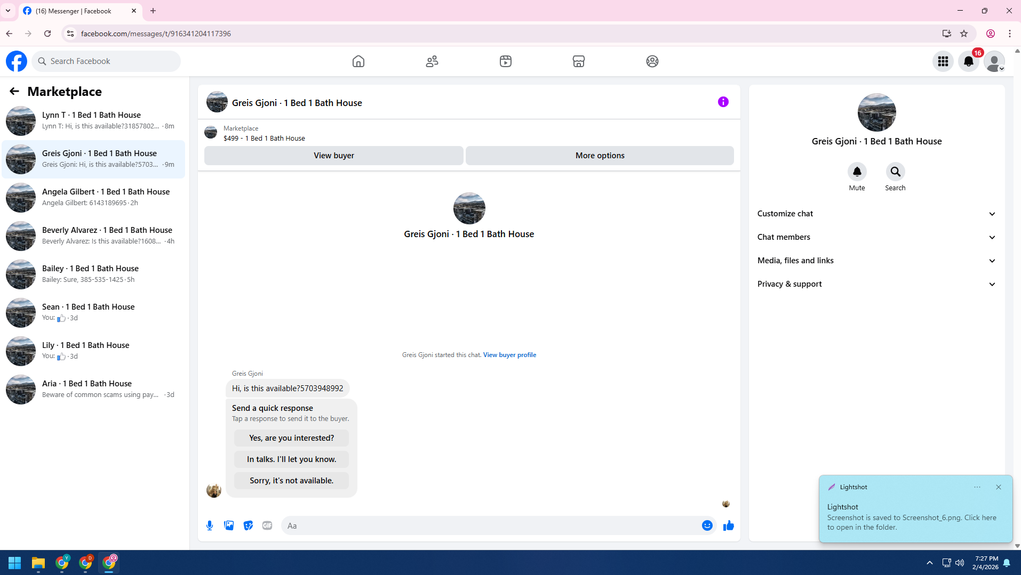Open the Marketplace store icon in top navigation
The image size is (1021, 575).
579,61
